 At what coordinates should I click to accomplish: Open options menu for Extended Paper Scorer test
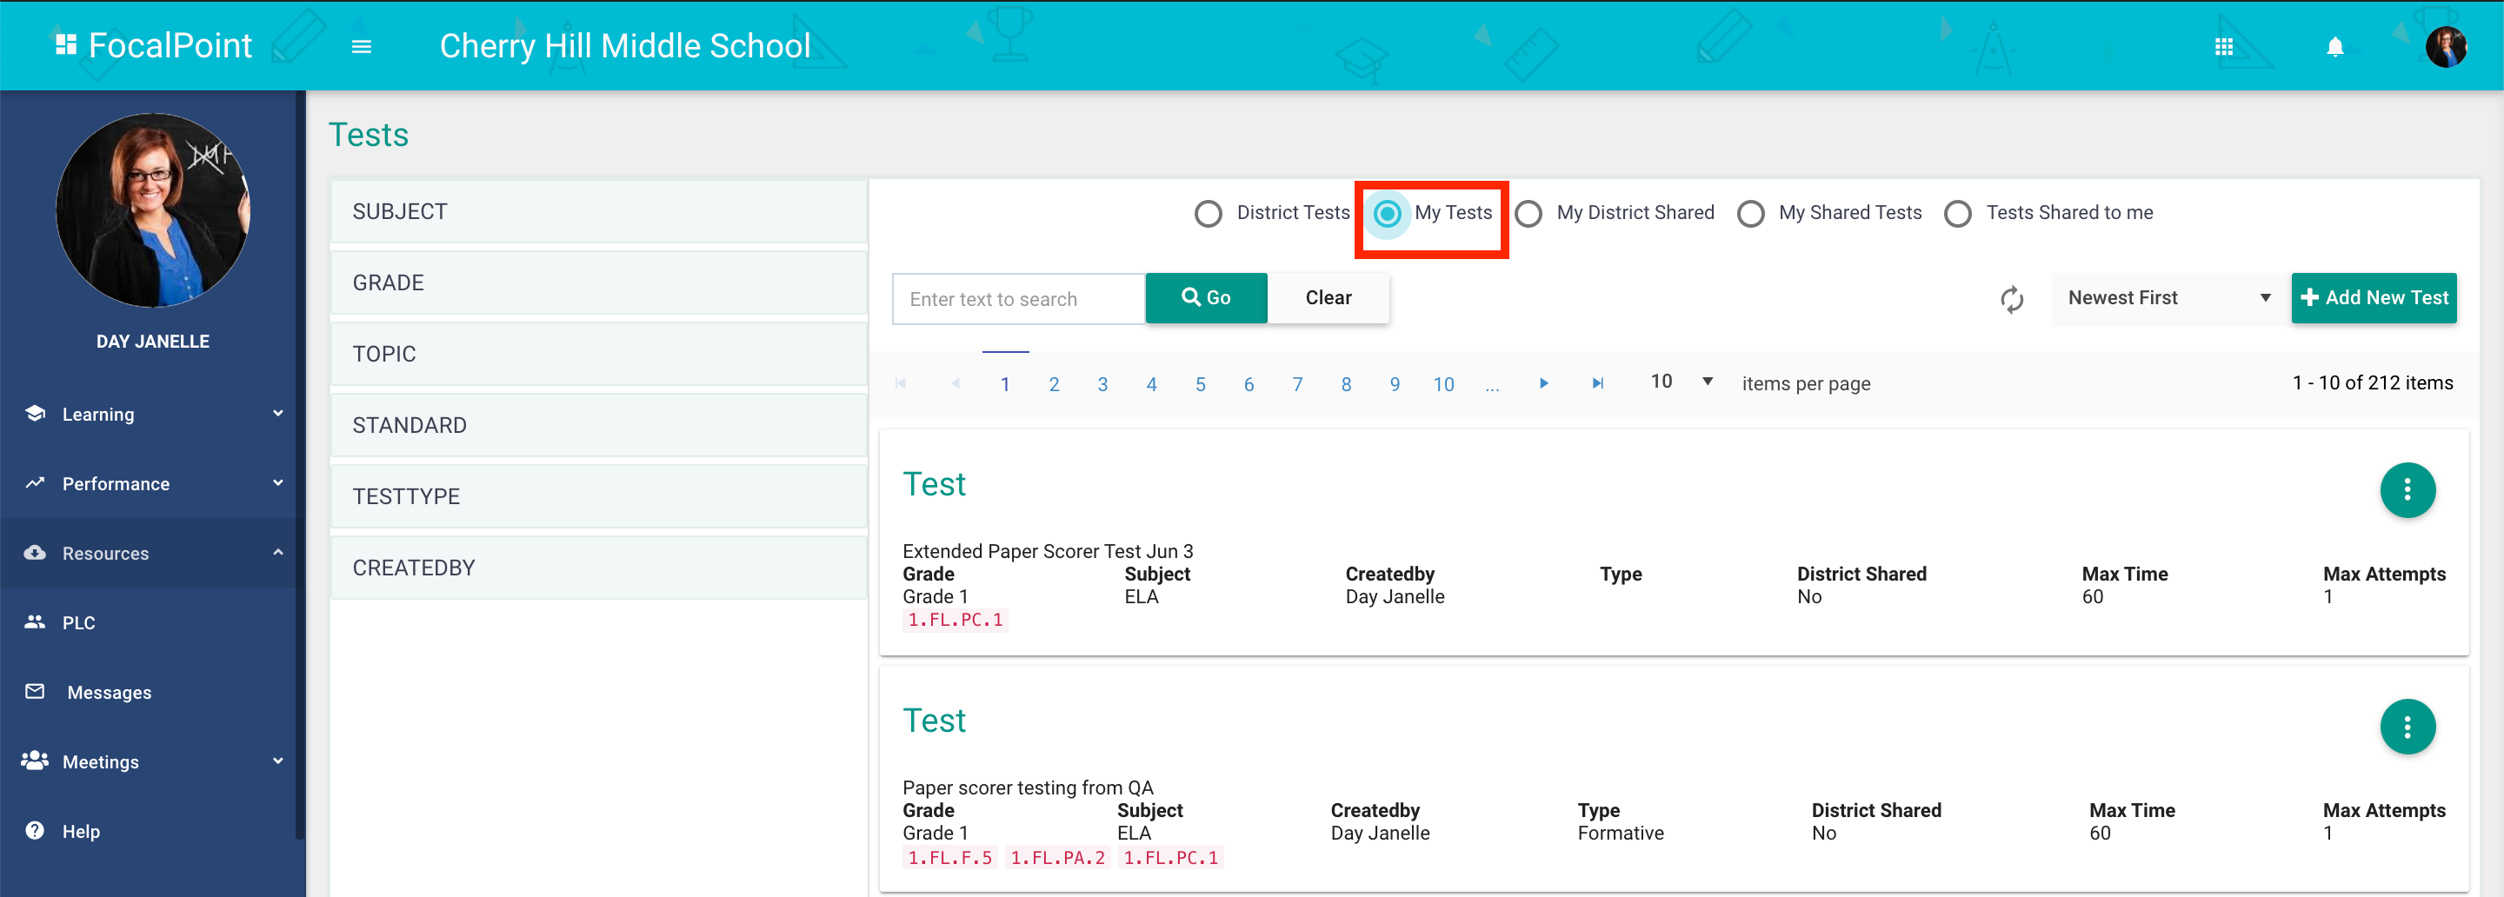click(x=2406, y=490)
